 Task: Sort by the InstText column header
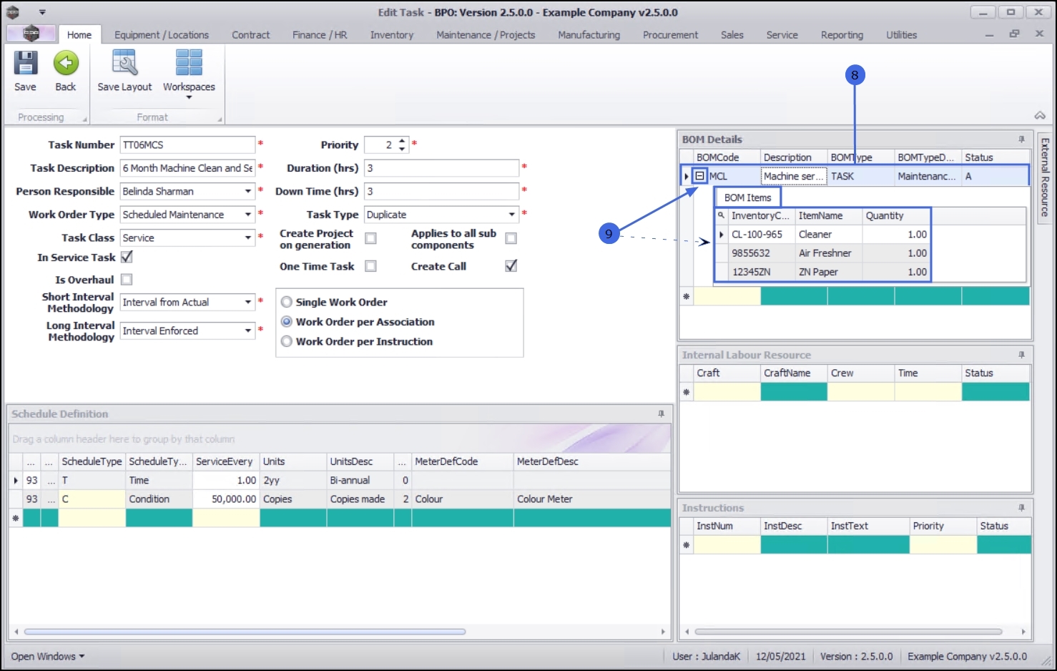868,526
